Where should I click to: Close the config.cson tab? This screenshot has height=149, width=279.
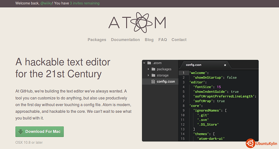coord(225,65)
